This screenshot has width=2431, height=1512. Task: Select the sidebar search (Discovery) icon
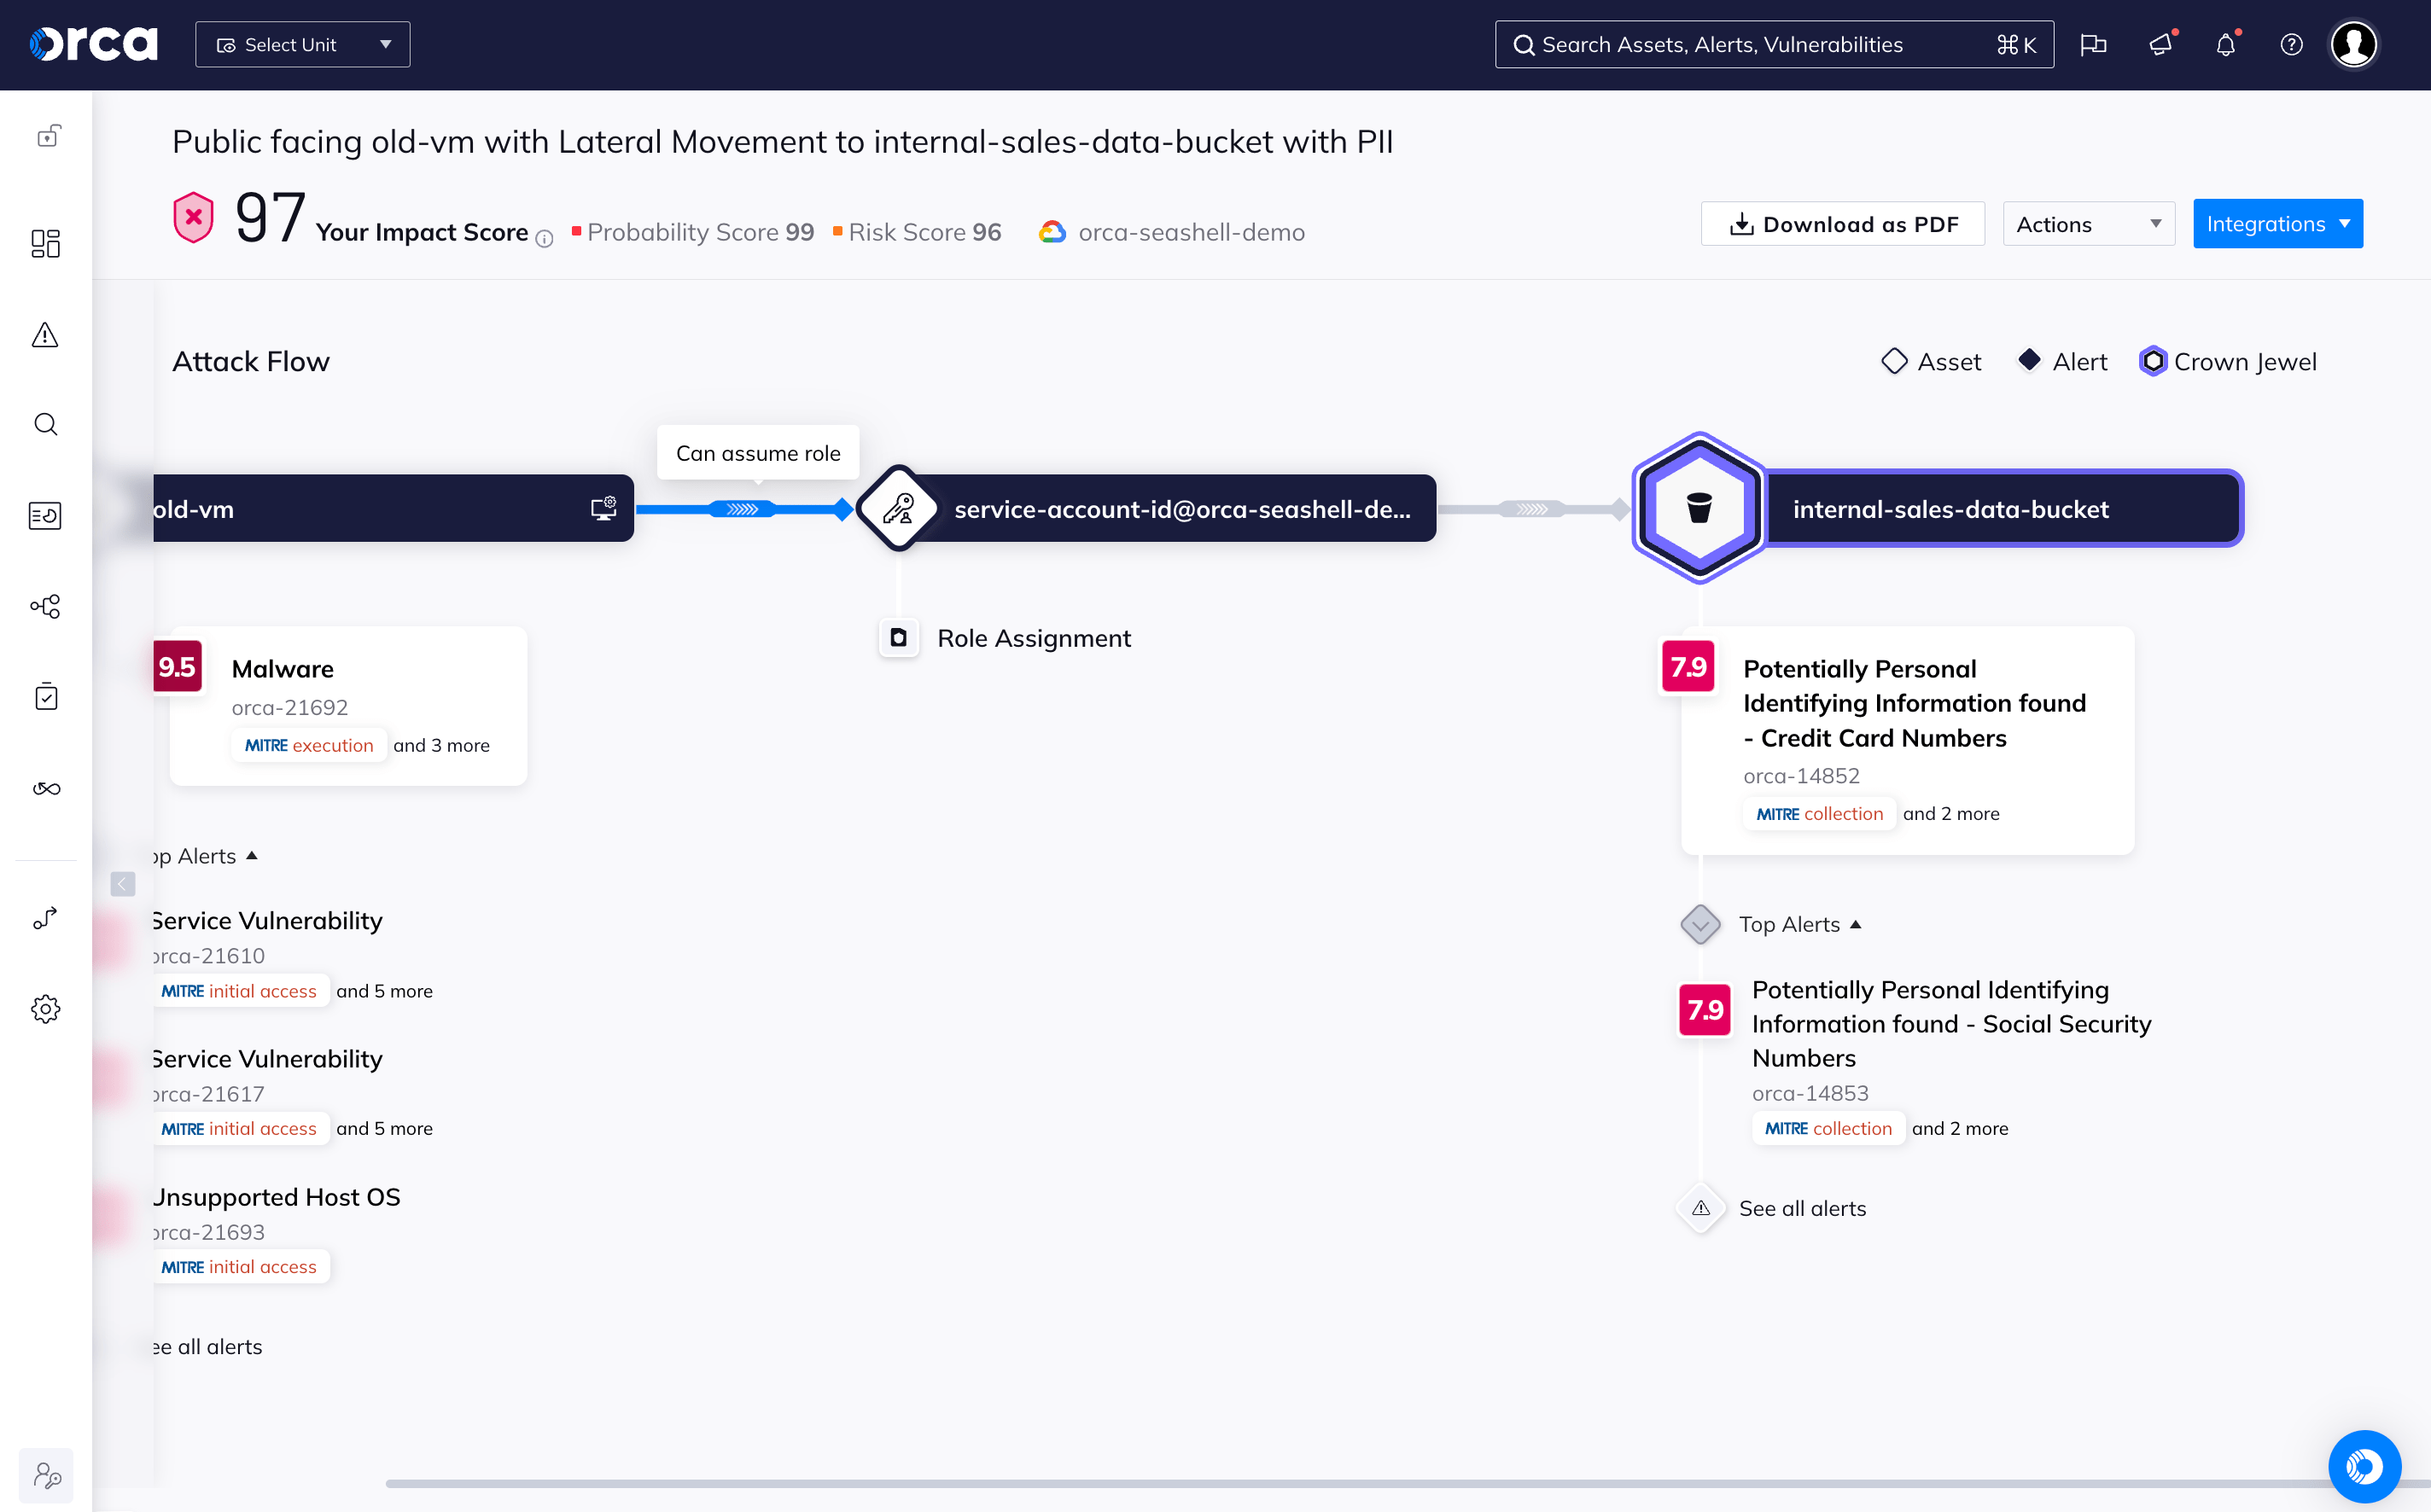pyautogui.click(x=46, y=424)
